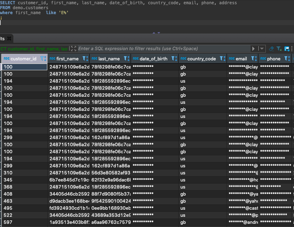The width and height of the screenshot is (294, 227).
Task: Clear filters with the eraser icon
Action: point(271,49)
